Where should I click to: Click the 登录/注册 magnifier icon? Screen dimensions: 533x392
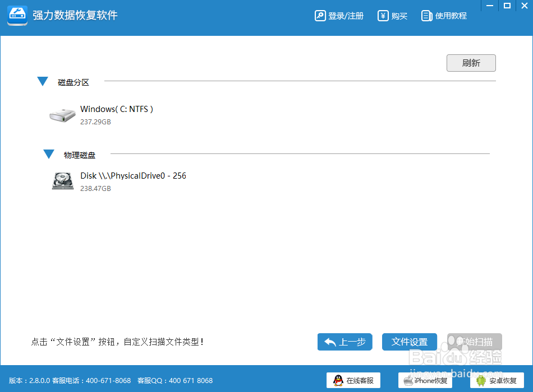coord(320,16)
